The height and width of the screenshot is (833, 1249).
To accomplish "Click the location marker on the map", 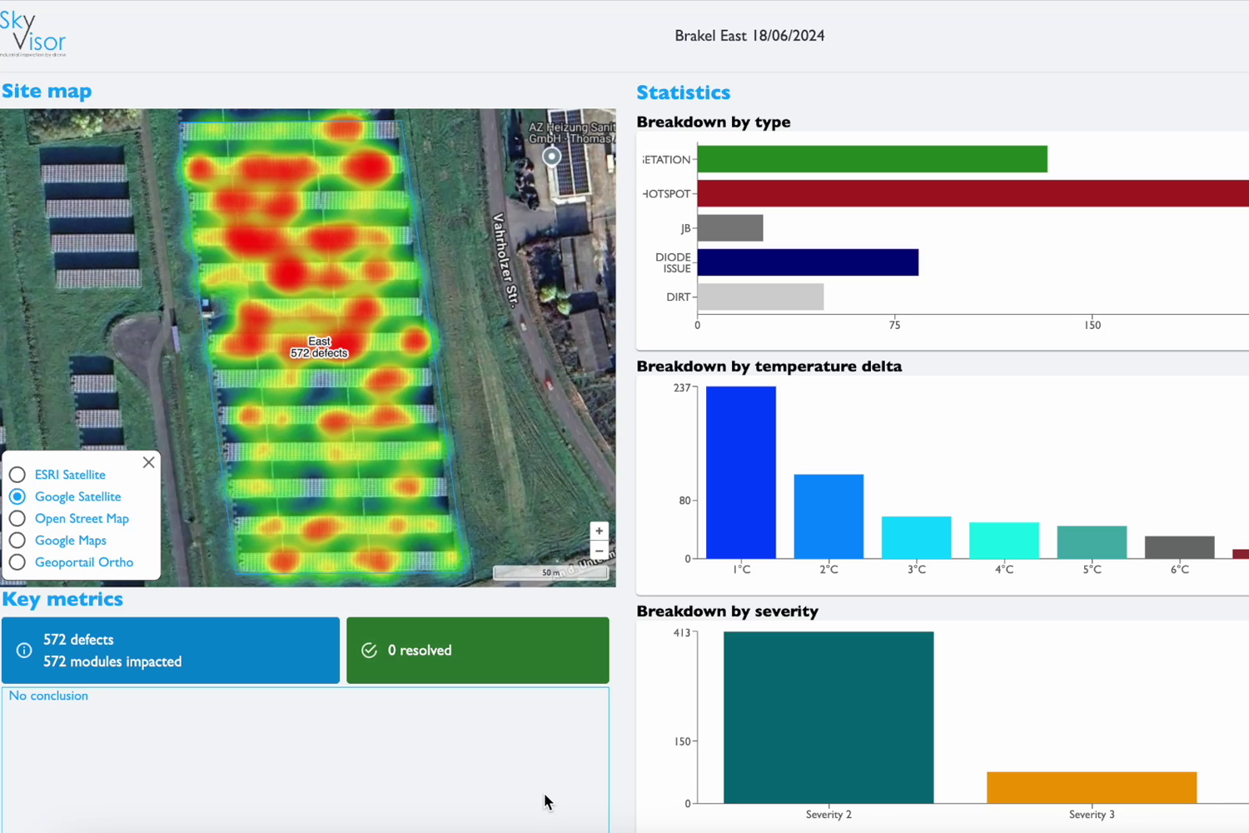I will 551,157.
